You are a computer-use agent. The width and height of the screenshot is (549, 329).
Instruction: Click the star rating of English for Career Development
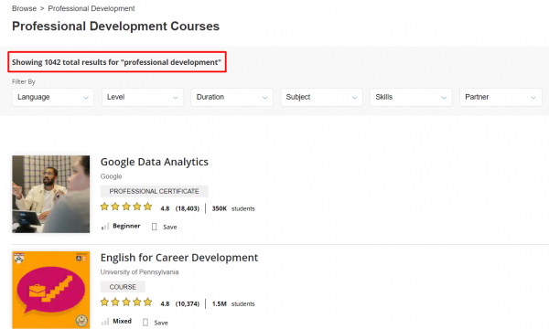[x=126, y=302]
